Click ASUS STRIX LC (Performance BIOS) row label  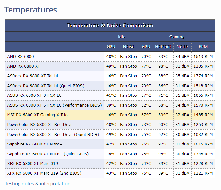point(54,105)
